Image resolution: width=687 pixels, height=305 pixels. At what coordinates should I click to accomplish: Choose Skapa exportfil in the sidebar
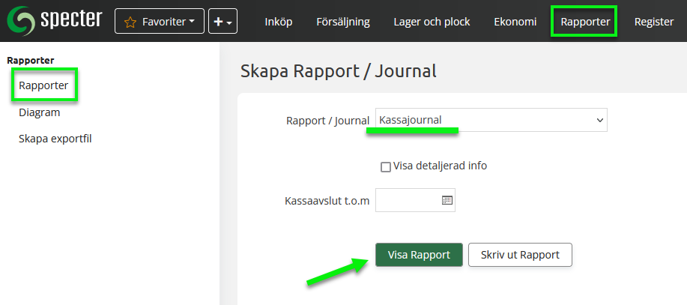click(55, 139)
